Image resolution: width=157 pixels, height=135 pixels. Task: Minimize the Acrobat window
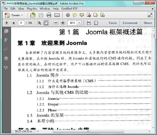point(136,3)
